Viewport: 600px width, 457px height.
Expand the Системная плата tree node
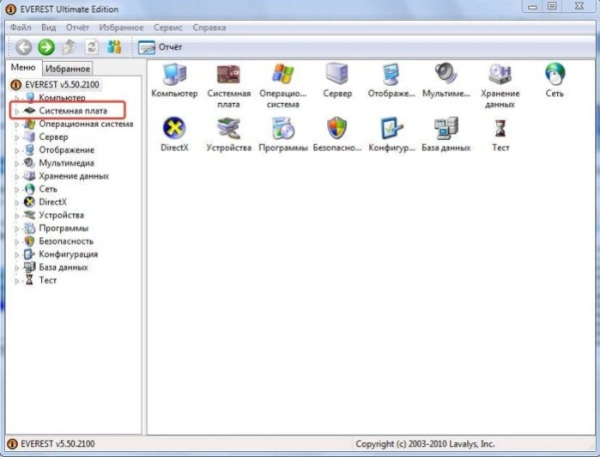point(17,111)
